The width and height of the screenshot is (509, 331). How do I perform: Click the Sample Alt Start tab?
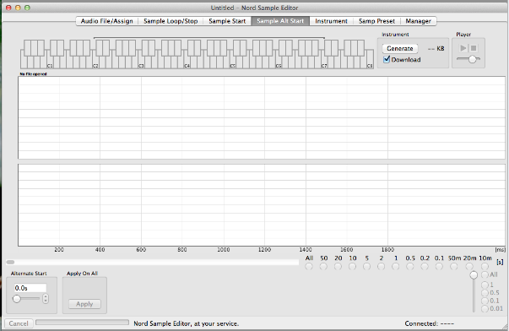[280, 21]
